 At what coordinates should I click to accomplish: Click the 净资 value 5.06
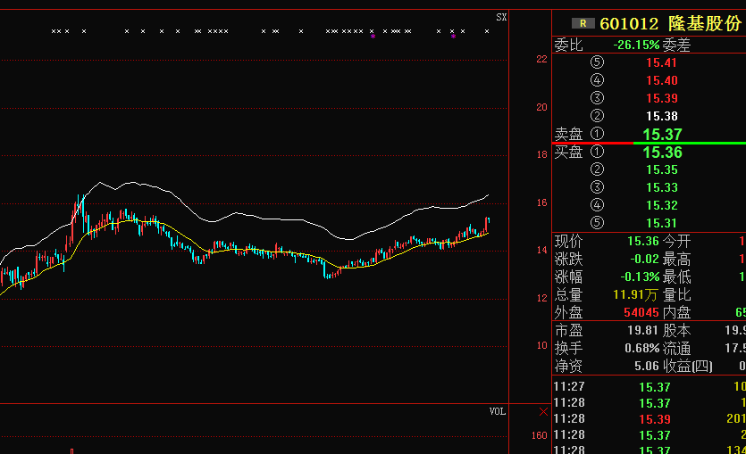point(647,367)
